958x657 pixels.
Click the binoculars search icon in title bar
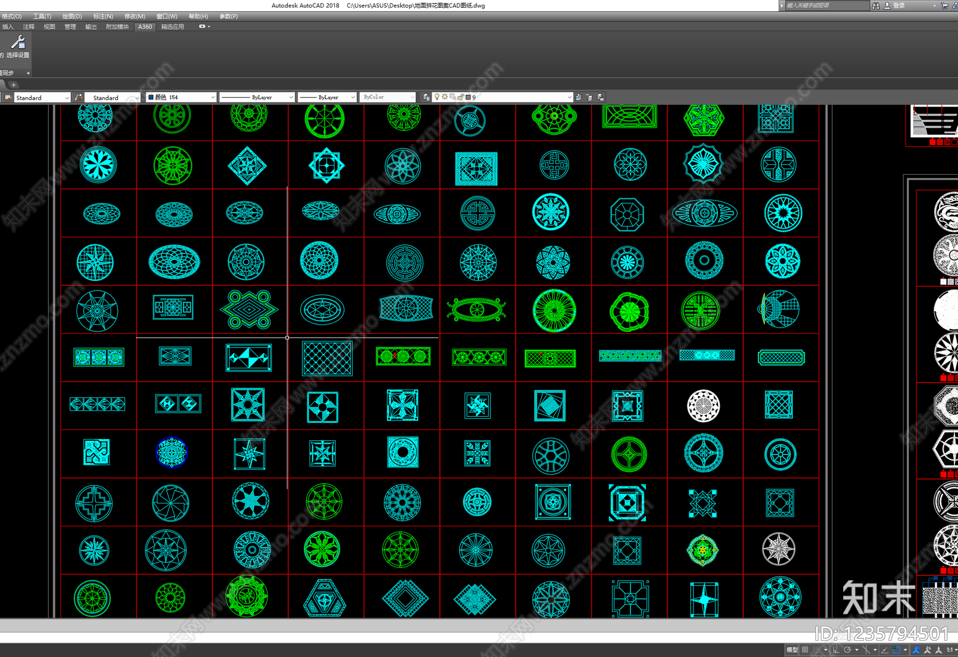point(875,5)
